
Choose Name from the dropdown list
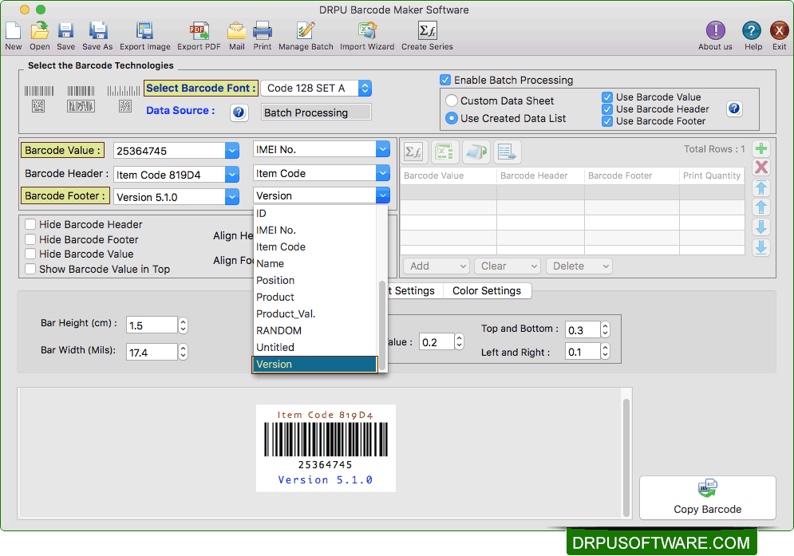point(315,263)
